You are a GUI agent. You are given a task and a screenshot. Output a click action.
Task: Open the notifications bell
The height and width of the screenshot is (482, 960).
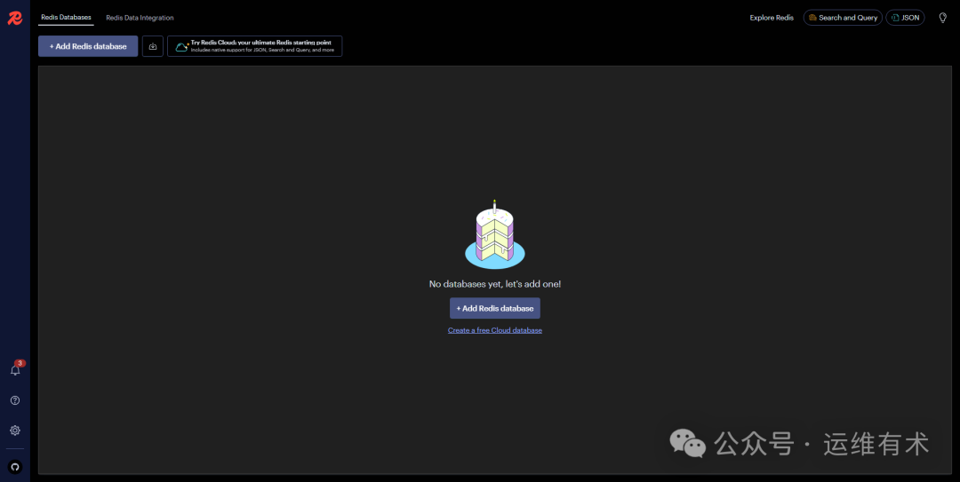click(15, 370)
